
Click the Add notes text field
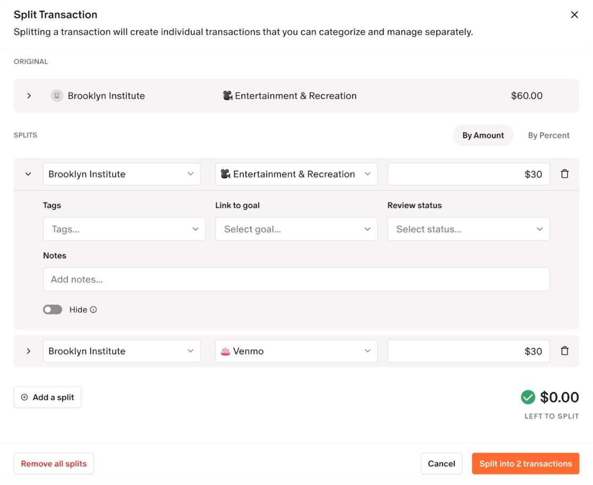click(296, 279)
